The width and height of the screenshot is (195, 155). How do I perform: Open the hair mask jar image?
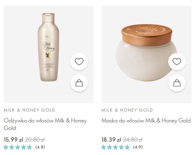pos(146,53)
